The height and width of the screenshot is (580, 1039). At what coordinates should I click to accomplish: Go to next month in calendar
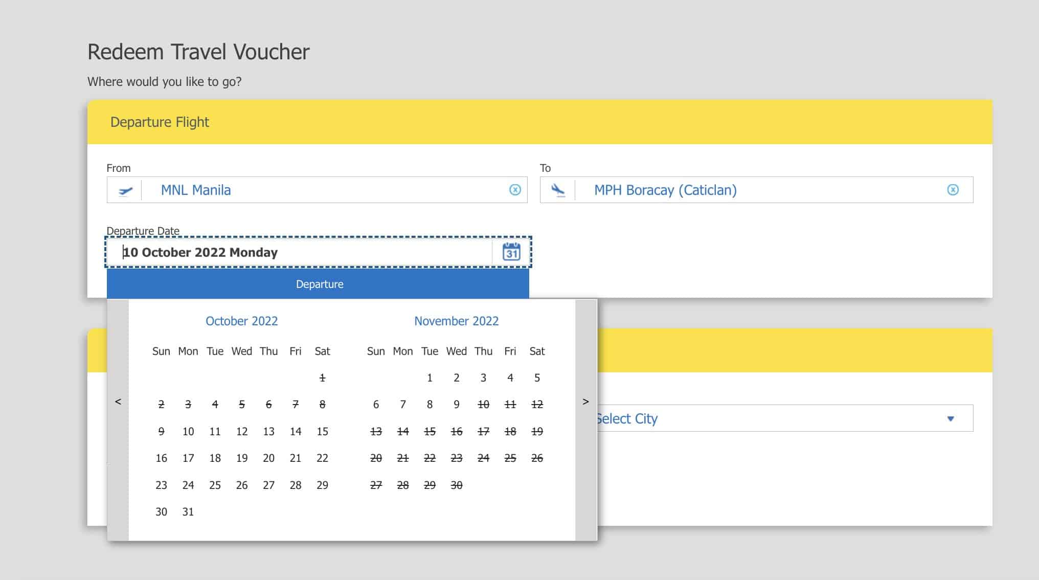click(586, 401)
